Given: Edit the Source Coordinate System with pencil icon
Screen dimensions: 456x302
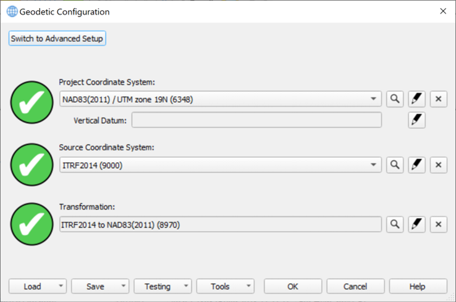Looking at the screenshot, I should click(416, 165).
